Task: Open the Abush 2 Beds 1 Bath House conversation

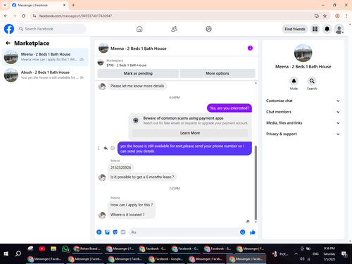Action: [45, 75]
